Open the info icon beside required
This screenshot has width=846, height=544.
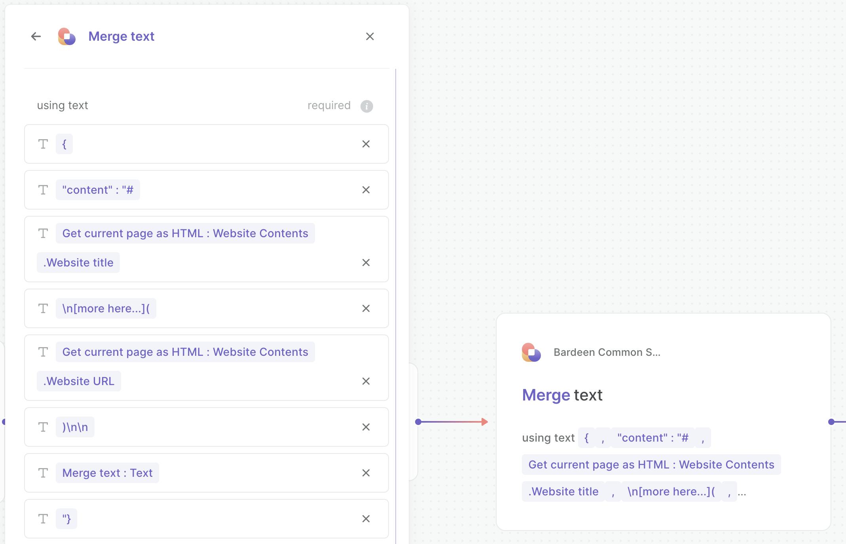click(367, 106)
